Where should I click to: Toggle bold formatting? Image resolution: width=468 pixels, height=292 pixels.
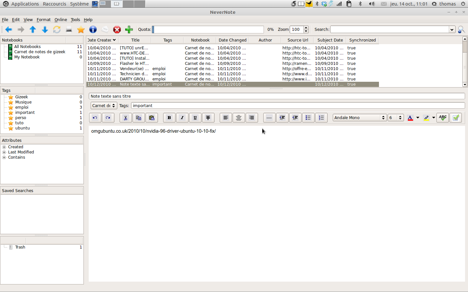[169, 118]
